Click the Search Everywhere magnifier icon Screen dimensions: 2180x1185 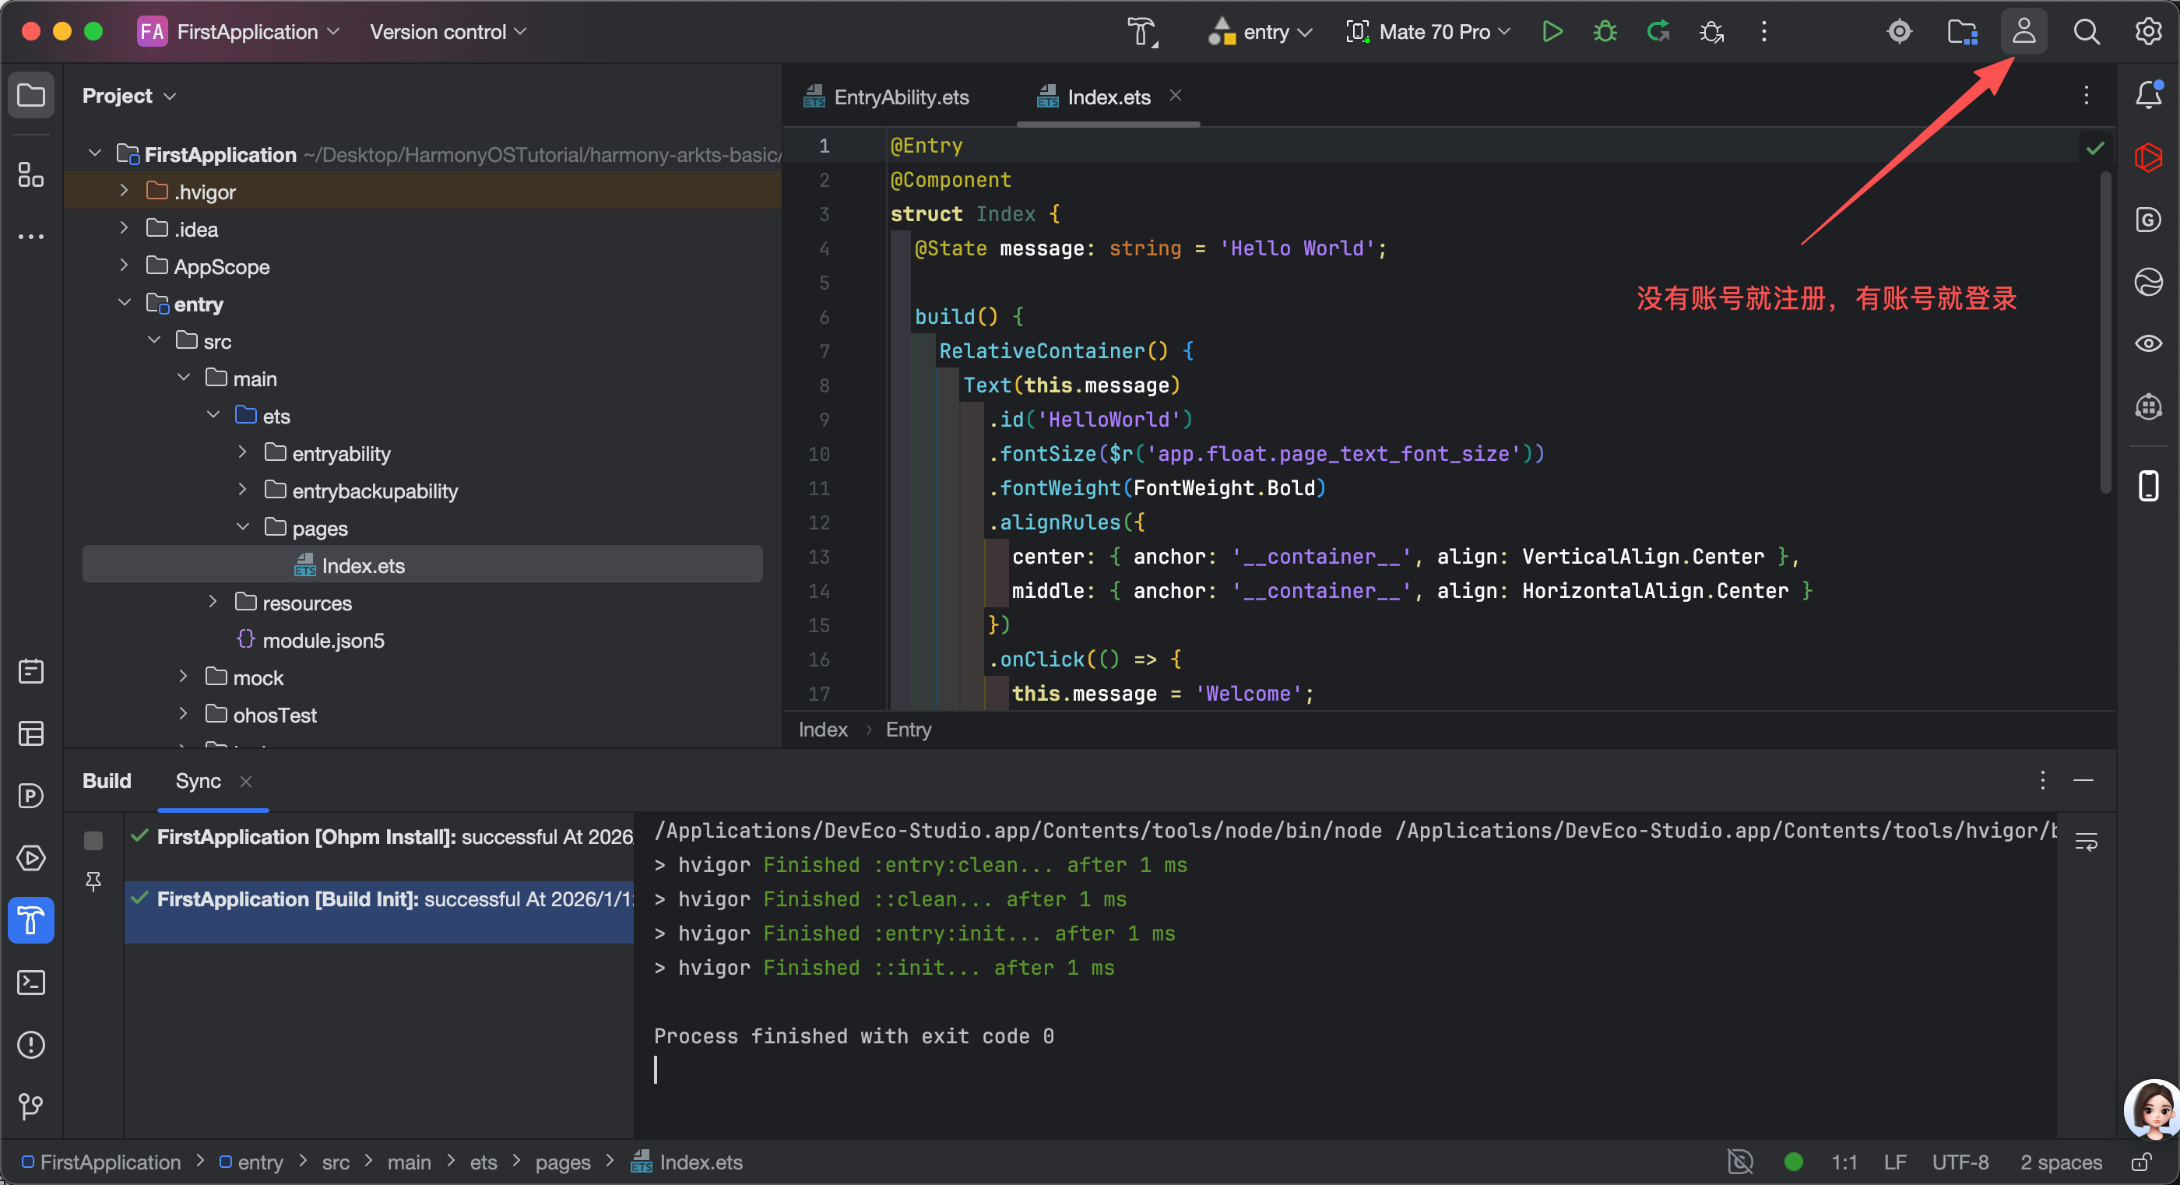(x=2086, y=32)
